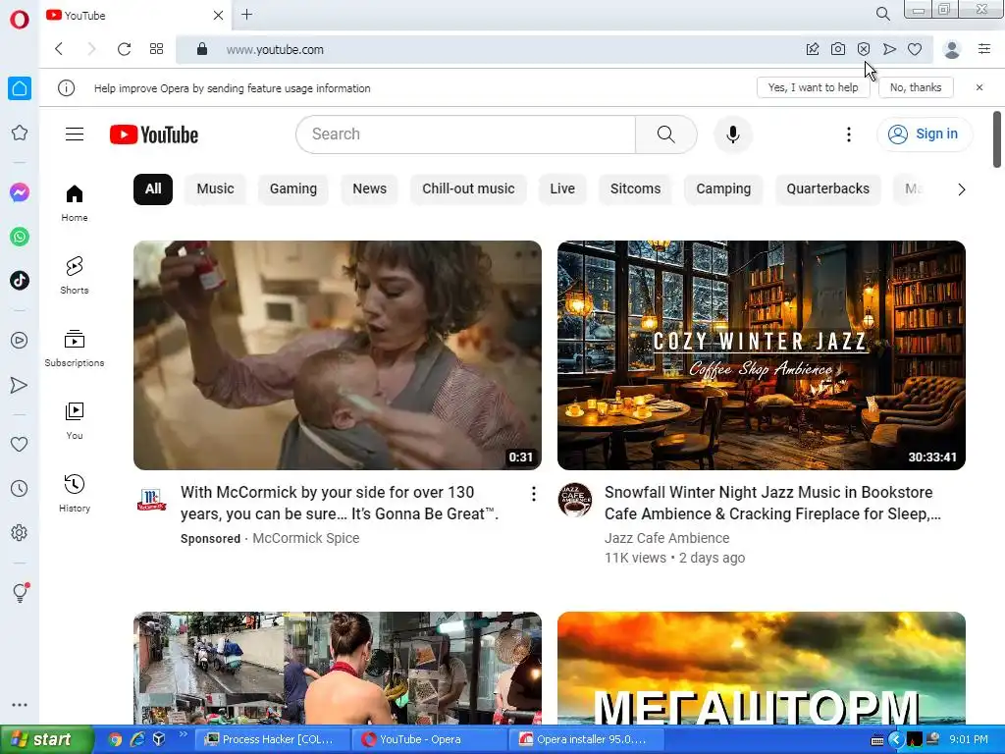The width and height of the screenshot is (1005, 754).
Task: Click the YouTube search magnifier button
Action: [666, 134]
